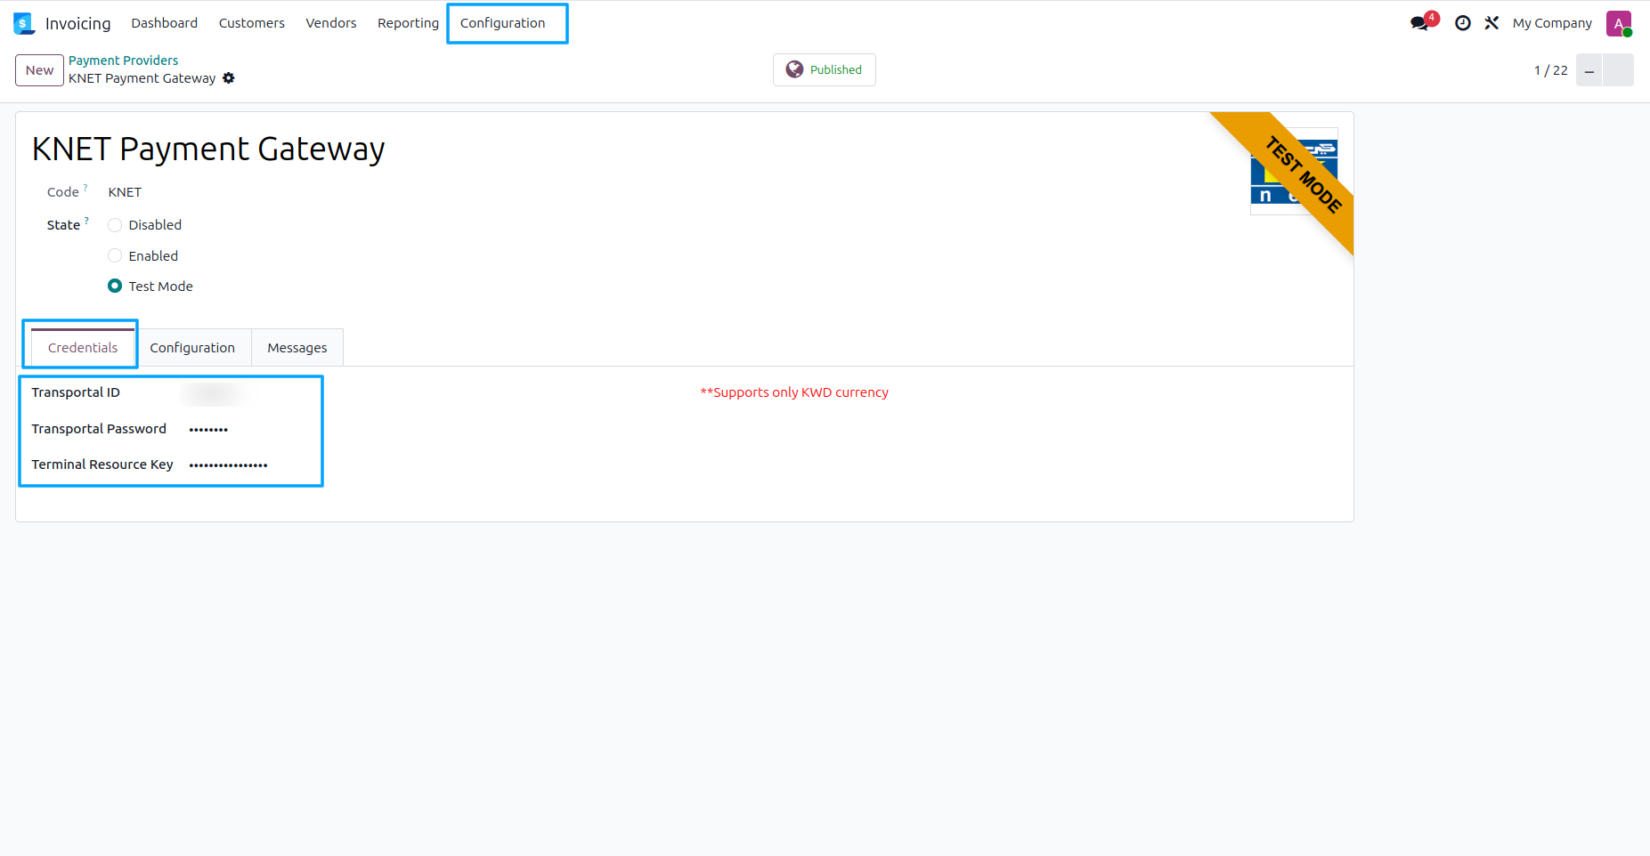This screenshot has height=856, width=1650.
Task: Click the 'Supports only KWD currency' note
Action: pos(794,392)
